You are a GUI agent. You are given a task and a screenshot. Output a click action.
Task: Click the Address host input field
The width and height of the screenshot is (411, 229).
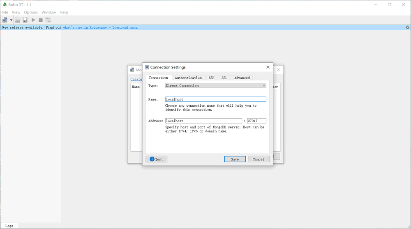(204, 121)
